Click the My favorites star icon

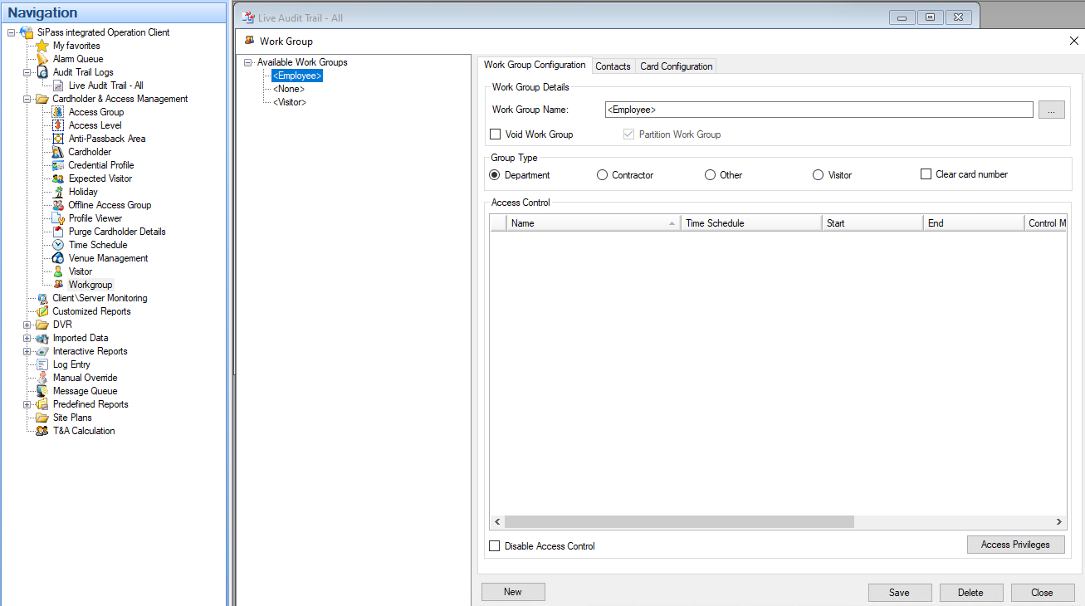pyautogui.click(x=42, y=46)
